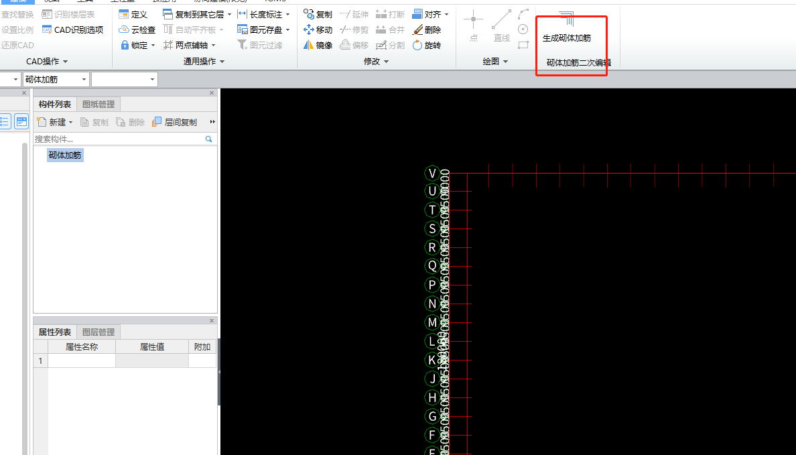Select the 长度标注 length dimension tool

coord(260,14)
